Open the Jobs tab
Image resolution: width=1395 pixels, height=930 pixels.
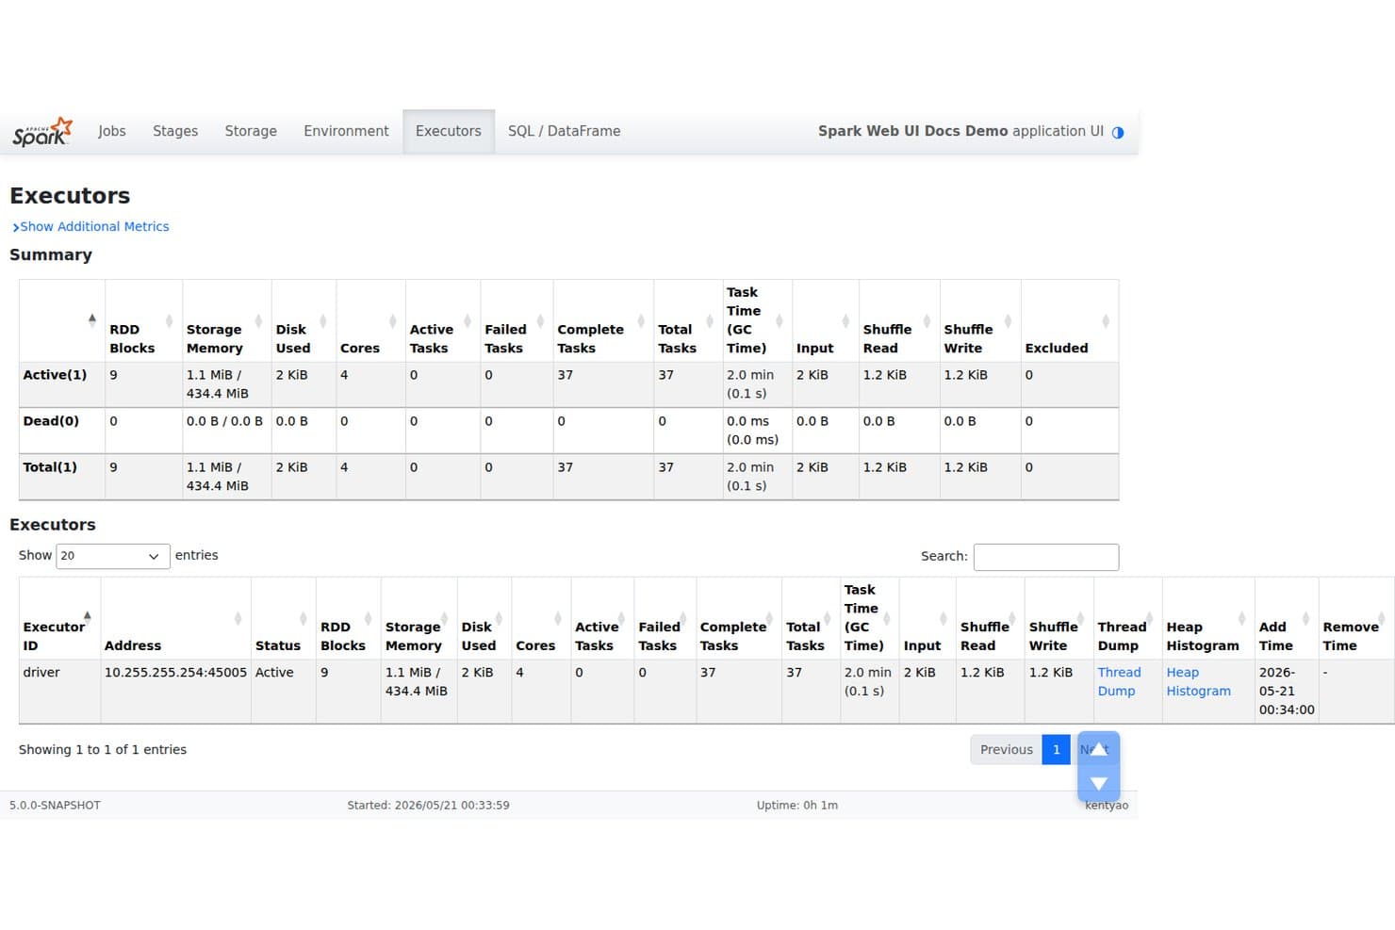[x=112, y=132]
